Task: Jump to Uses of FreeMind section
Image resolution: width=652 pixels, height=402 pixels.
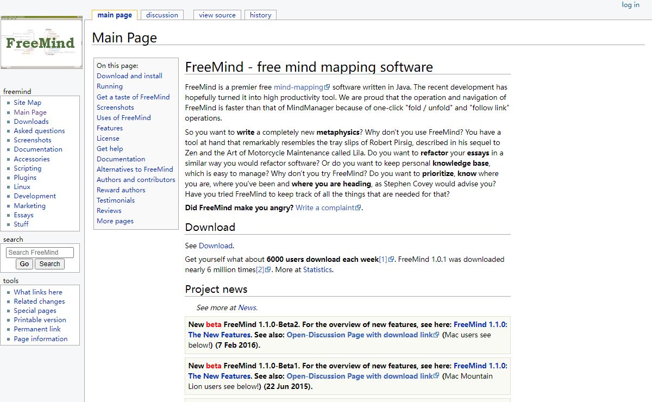Action: pos(124,118)
